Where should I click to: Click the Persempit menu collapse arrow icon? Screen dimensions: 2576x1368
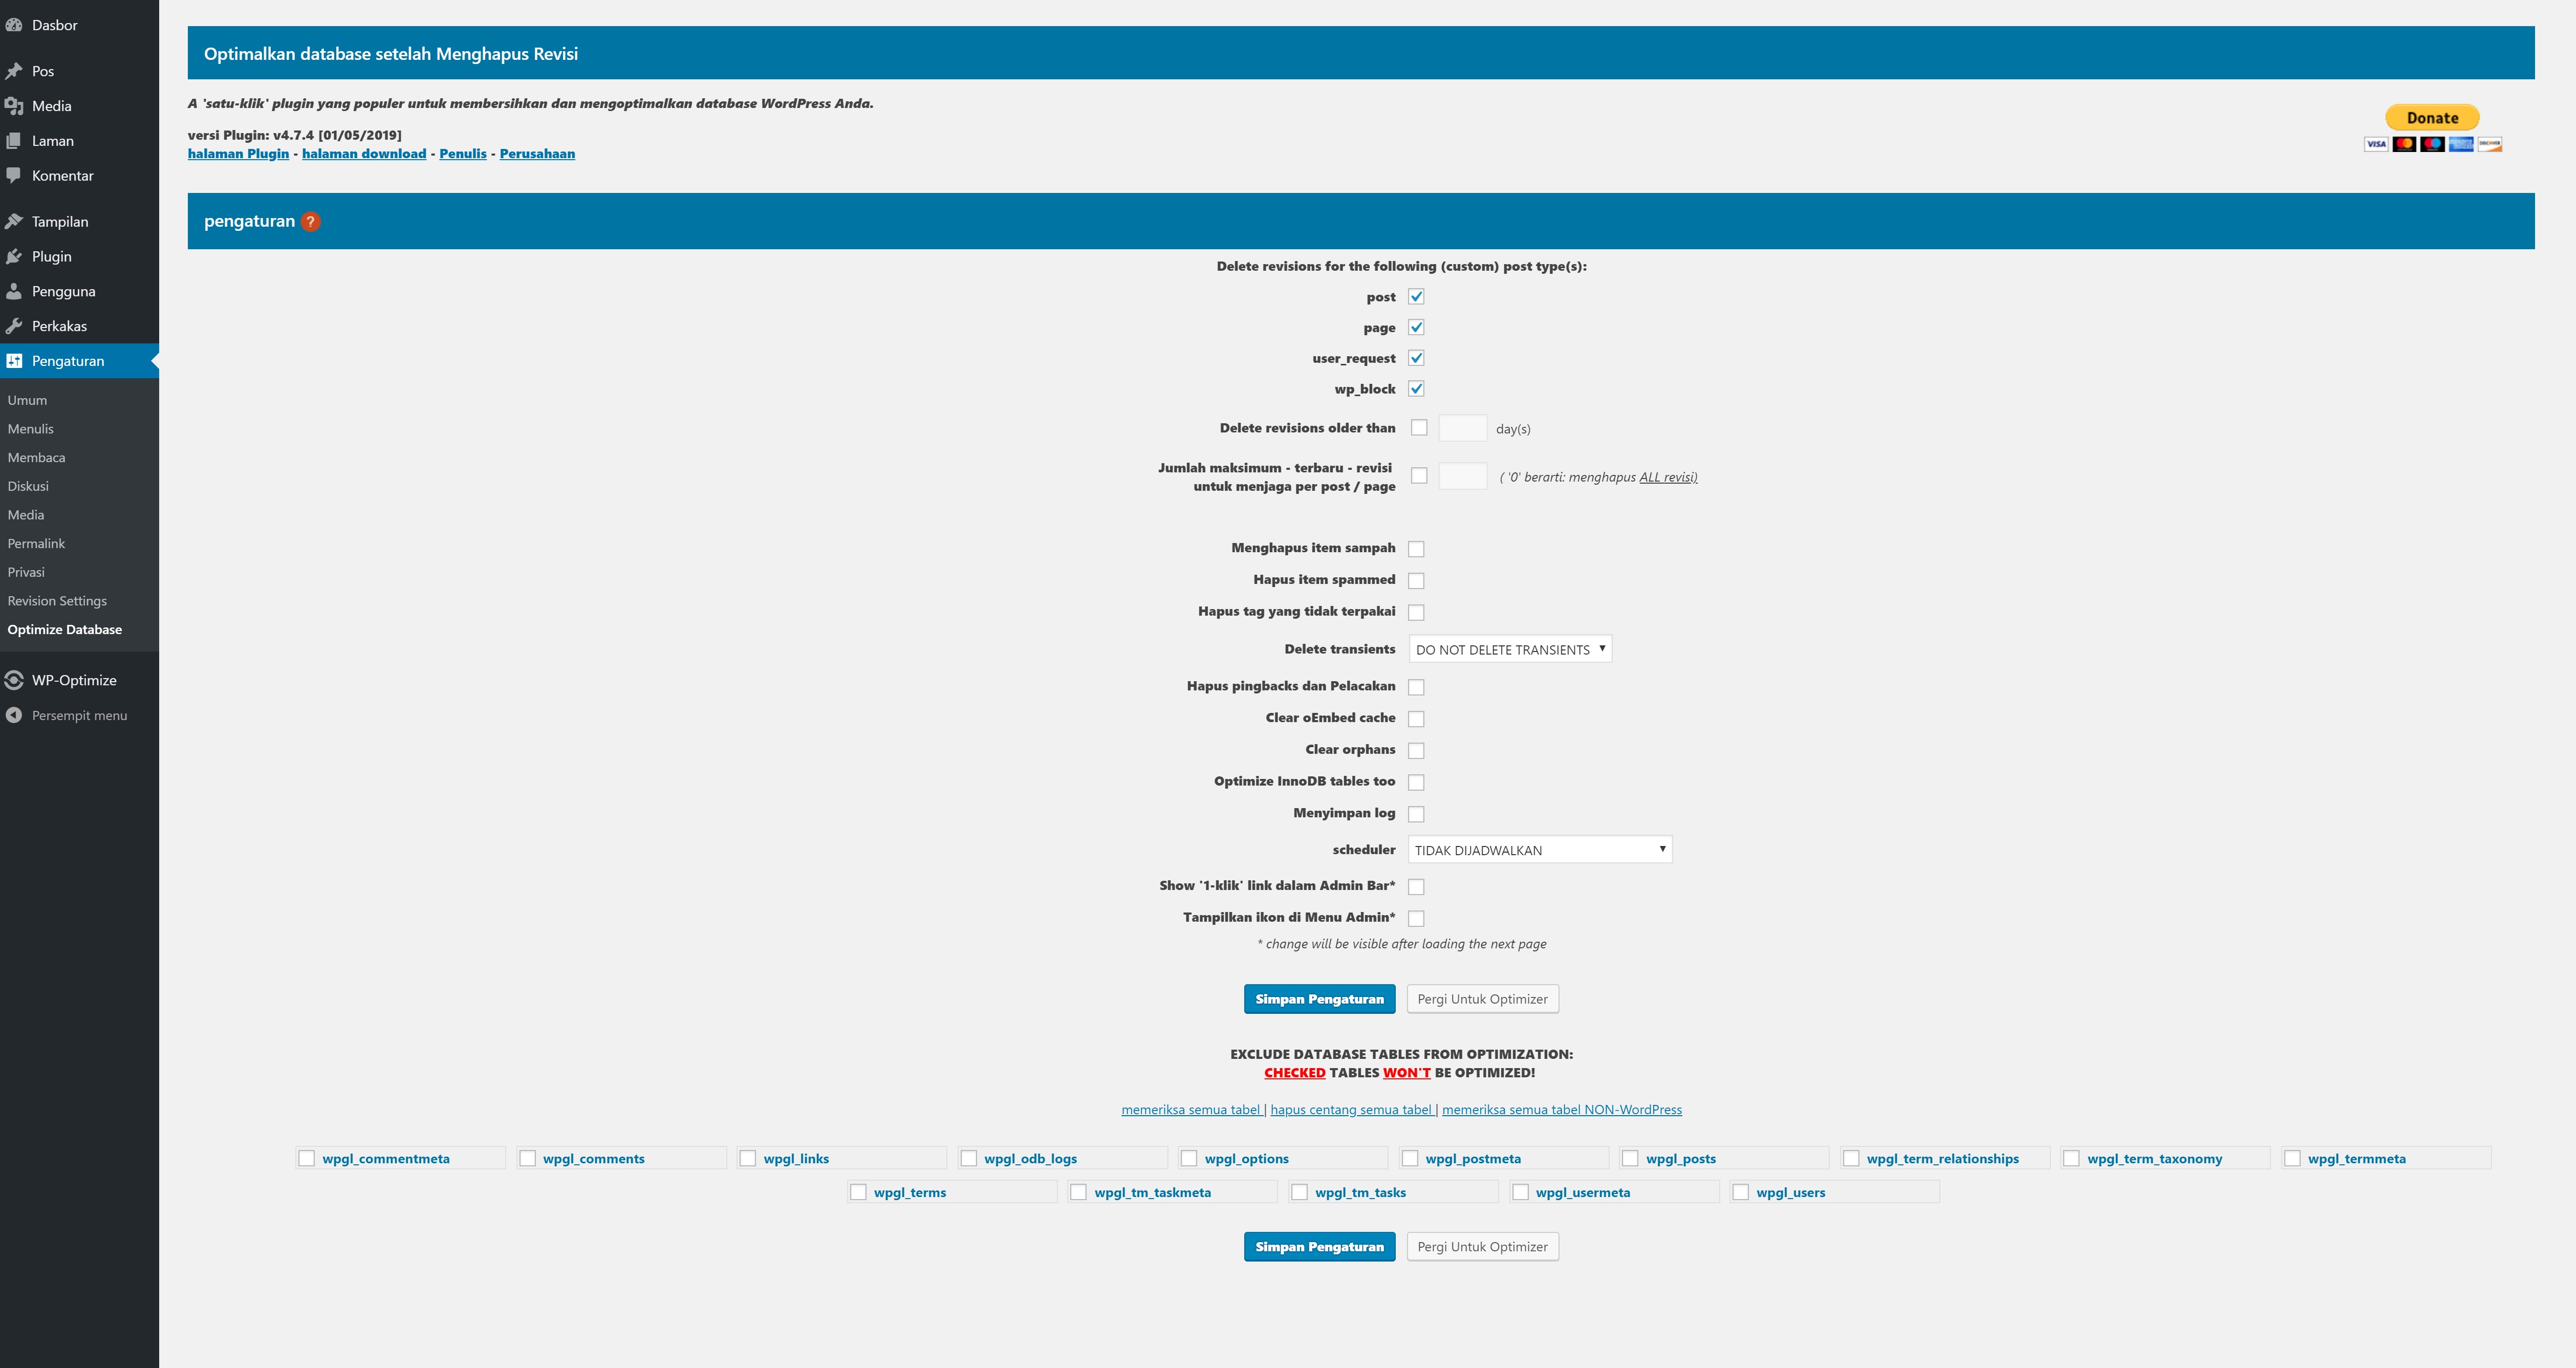(x=14, y=715)
